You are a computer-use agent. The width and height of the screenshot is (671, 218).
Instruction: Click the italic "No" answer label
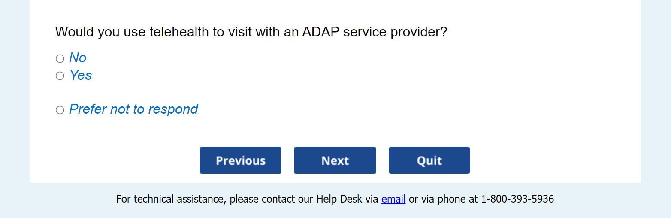[x=78, y=58]
